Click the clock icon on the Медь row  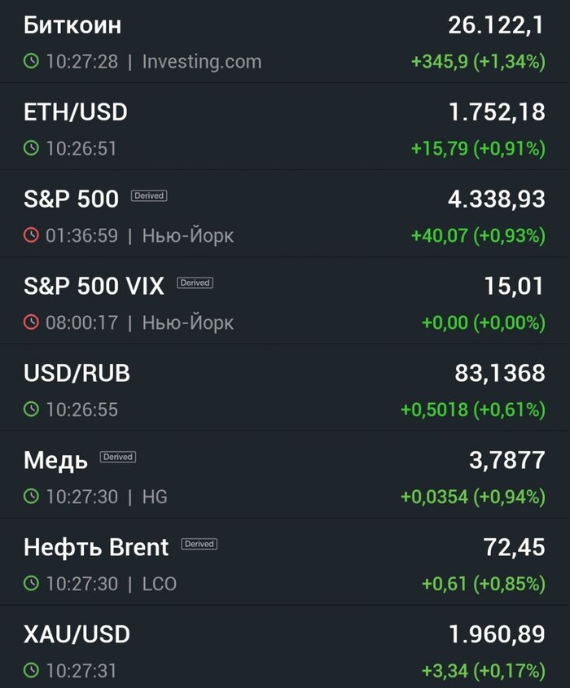pos(30,497)
